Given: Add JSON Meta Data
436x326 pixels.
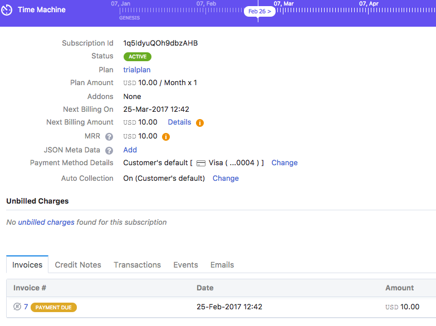Looking at the screenshot, I should pos(130,150).
